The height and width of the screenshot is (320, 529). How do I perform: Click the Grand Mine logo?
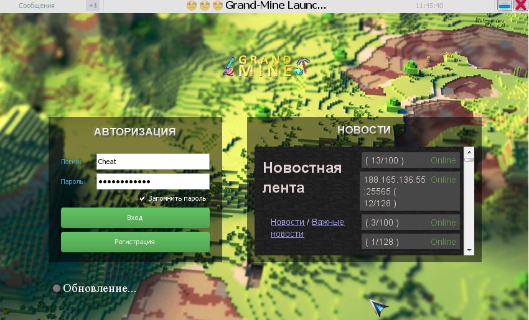pos(266,66)
